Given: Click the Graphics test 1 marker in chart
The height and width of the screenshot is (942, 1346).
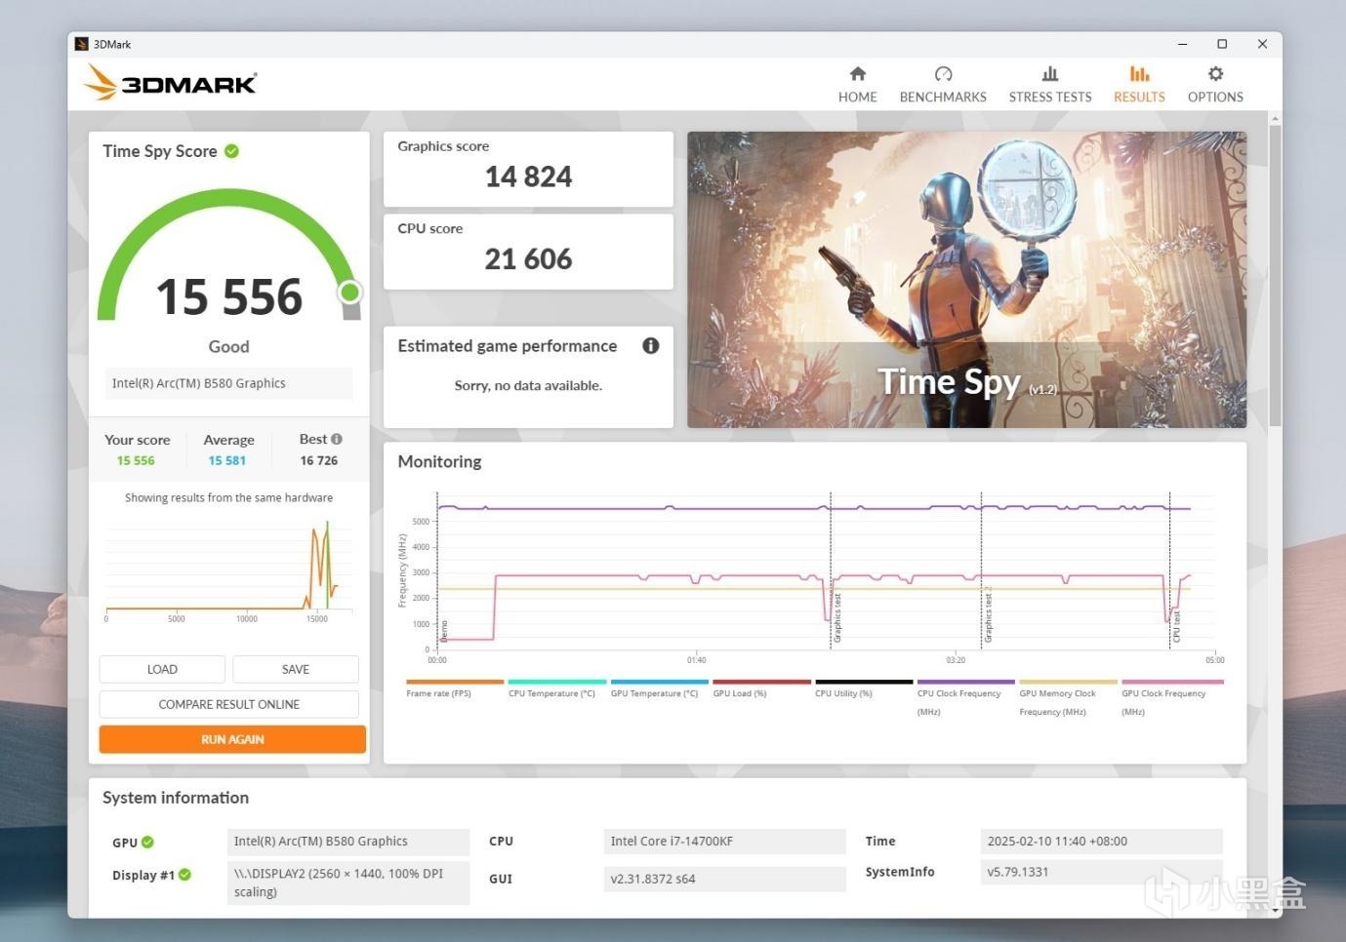Looking at the screenshot, I should [832, 570].
